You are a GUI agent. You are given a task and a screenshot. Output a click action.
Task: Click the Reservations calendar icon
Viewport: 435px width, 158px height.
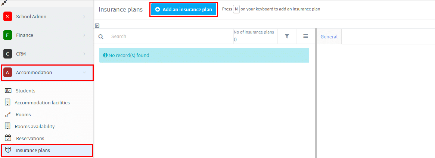(8, 138)
